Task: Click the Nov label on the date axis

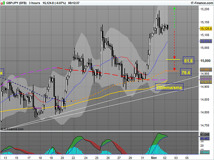Action: coord(154,158)
